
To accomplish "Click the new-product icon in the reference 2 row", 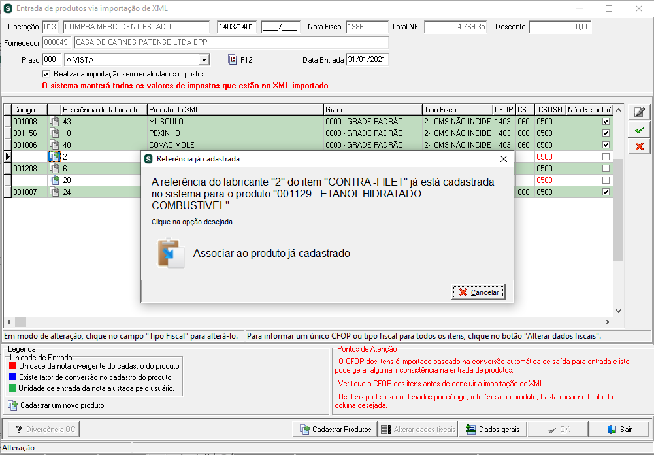I will [x=54, y=157].
